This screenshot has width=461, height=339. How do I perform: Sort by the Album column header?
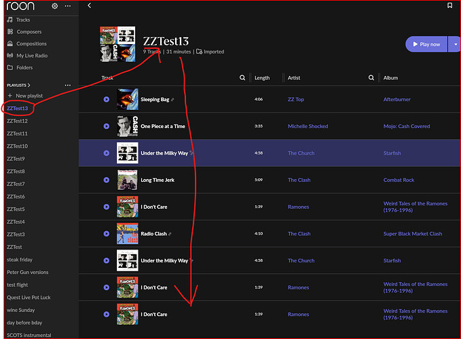[390, 78]
